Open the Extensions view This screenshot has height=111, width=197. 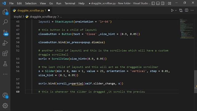(5, 53)
